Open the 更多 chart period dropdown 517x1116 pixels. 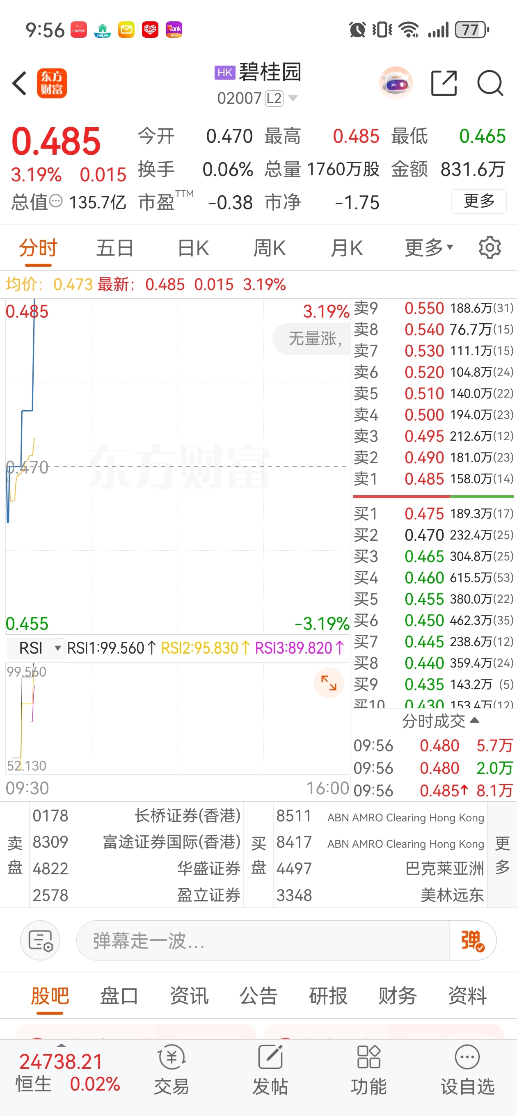(429, 248)
